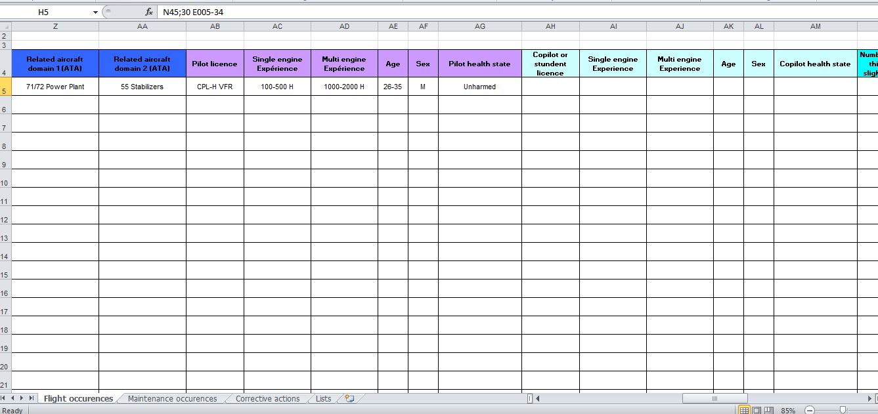Select the Lists sheet tab
The image size is (878, 414).
tap(323, 398)
